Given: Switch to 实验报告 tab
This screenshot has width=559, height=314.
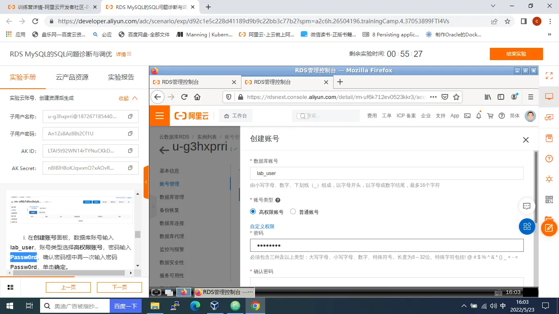Looking at the screenshot, I should (121, 77).
